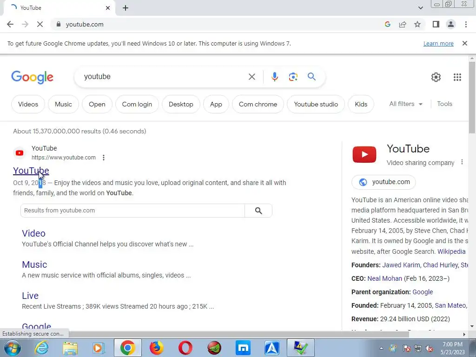Image resolution: width=476 pixels, height=357 pixels.
Task: Click the volume icon in system tray
Action: pyautogui.click(x=429, y=348)
